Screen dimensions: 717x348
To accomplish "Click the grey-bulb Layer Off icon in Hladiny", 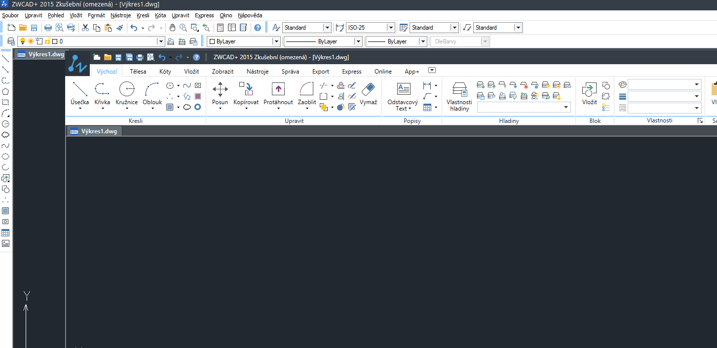I will coord(502,85).
